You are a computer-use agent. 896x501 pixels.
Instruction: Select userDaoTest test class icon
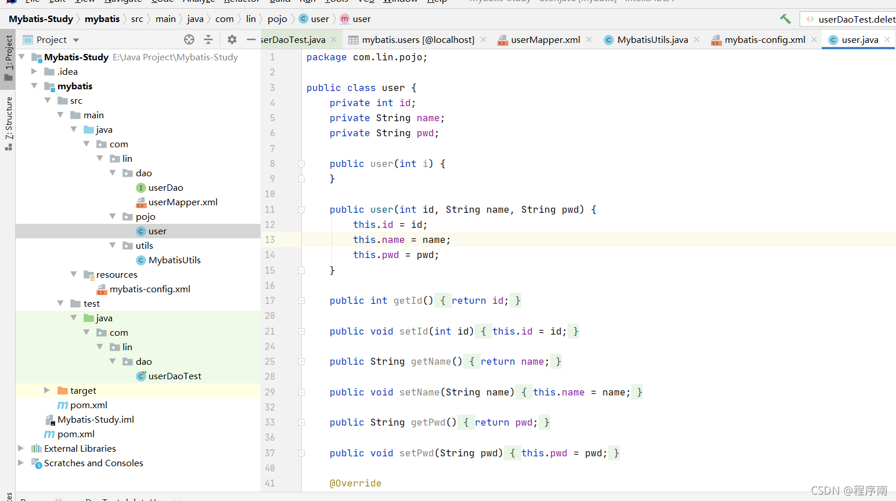coord(141,376)
